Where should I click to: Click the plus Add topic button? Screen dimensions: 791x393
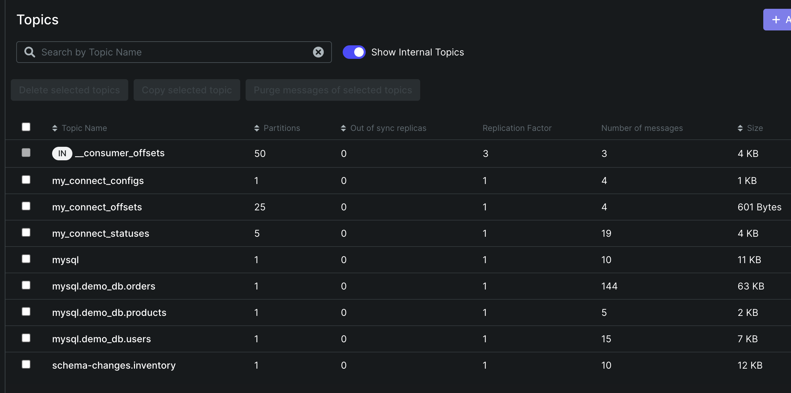(777, 20)
